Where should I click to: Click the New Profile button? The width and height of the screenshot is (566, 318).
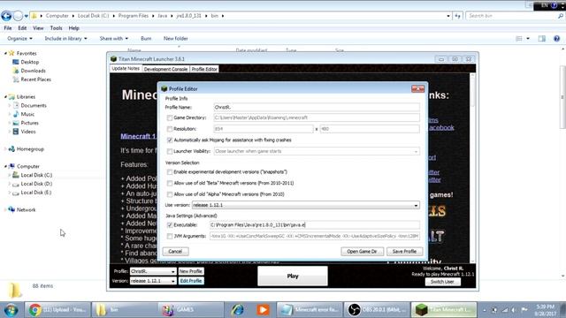click(x=191, y=271)
